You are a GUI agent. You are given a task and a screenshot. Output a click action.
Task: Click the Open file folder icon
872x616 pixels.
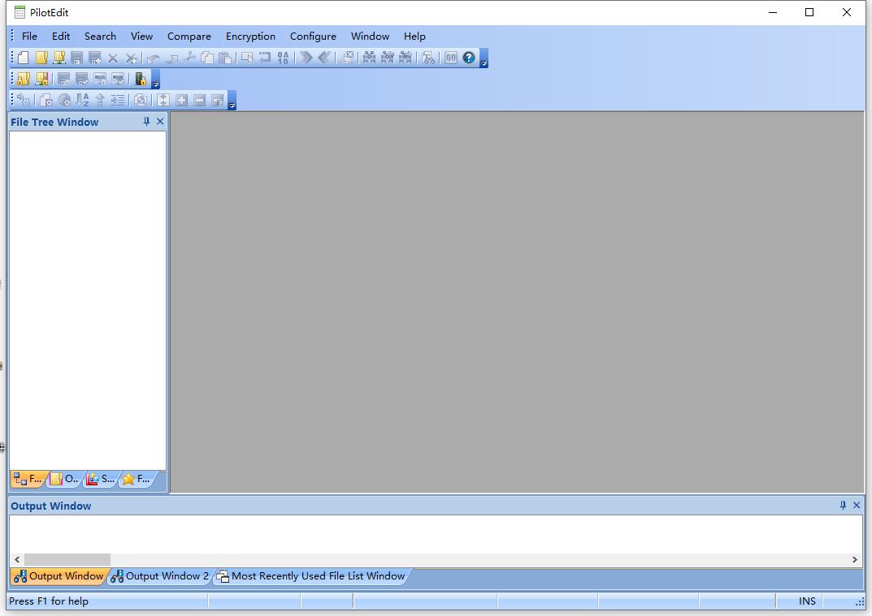tap(41, 58)
